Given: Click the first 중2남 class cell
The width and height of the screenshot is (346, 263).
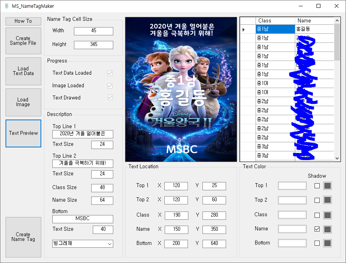Looking at the screenshot, I should point(275,101).
